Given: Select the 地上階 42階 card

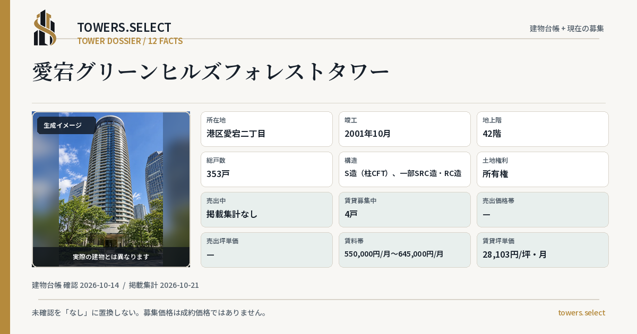Looking at the screenshot, I should [x=543, y=129].
